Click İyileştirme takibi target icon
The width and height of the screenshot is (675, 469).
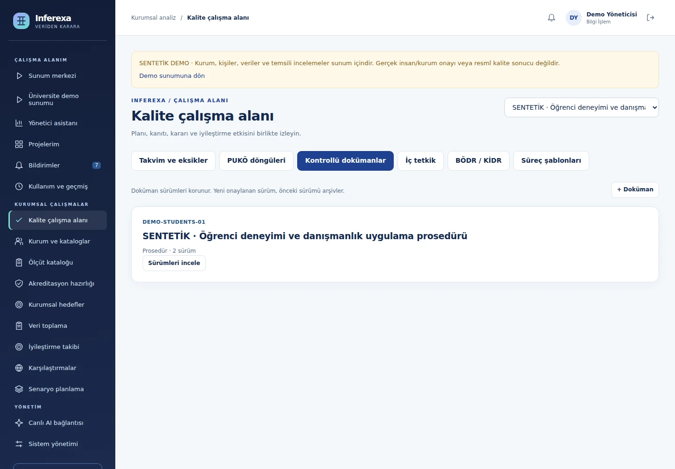(19, 347)
